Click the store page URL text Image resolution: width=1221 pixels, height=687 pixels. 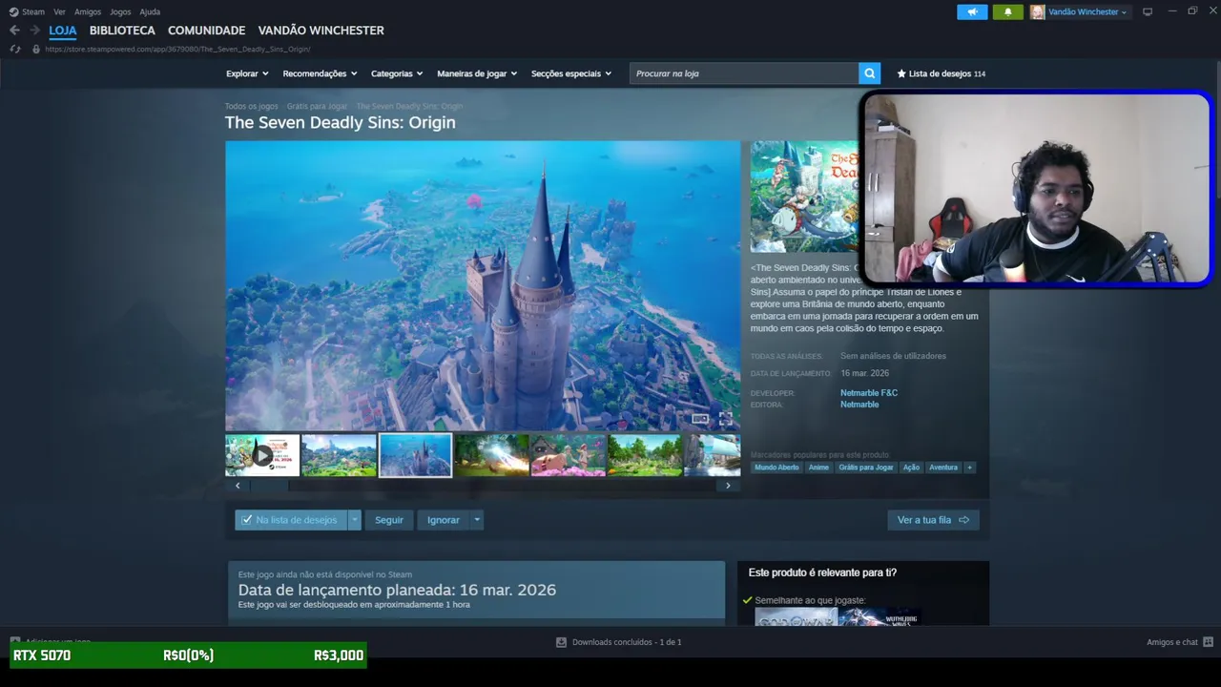pos(177,49)
